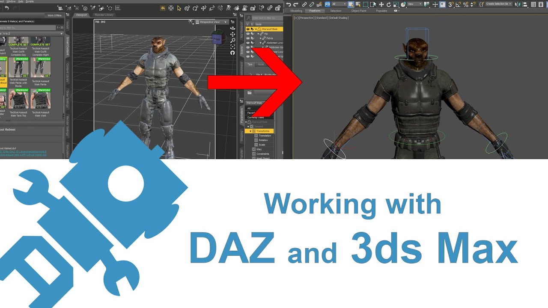Toggle 3ds Max Angle Snap

tap(458, 4)
